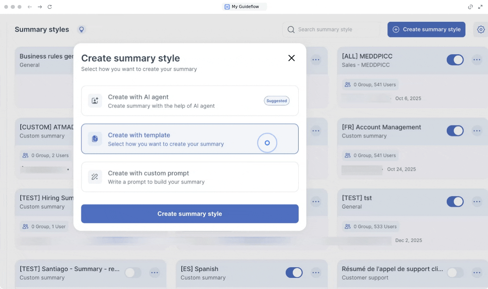The height and width of the screenshot is (289, 488).
Task: Open the settings gear icon
Action: [481, 29]
